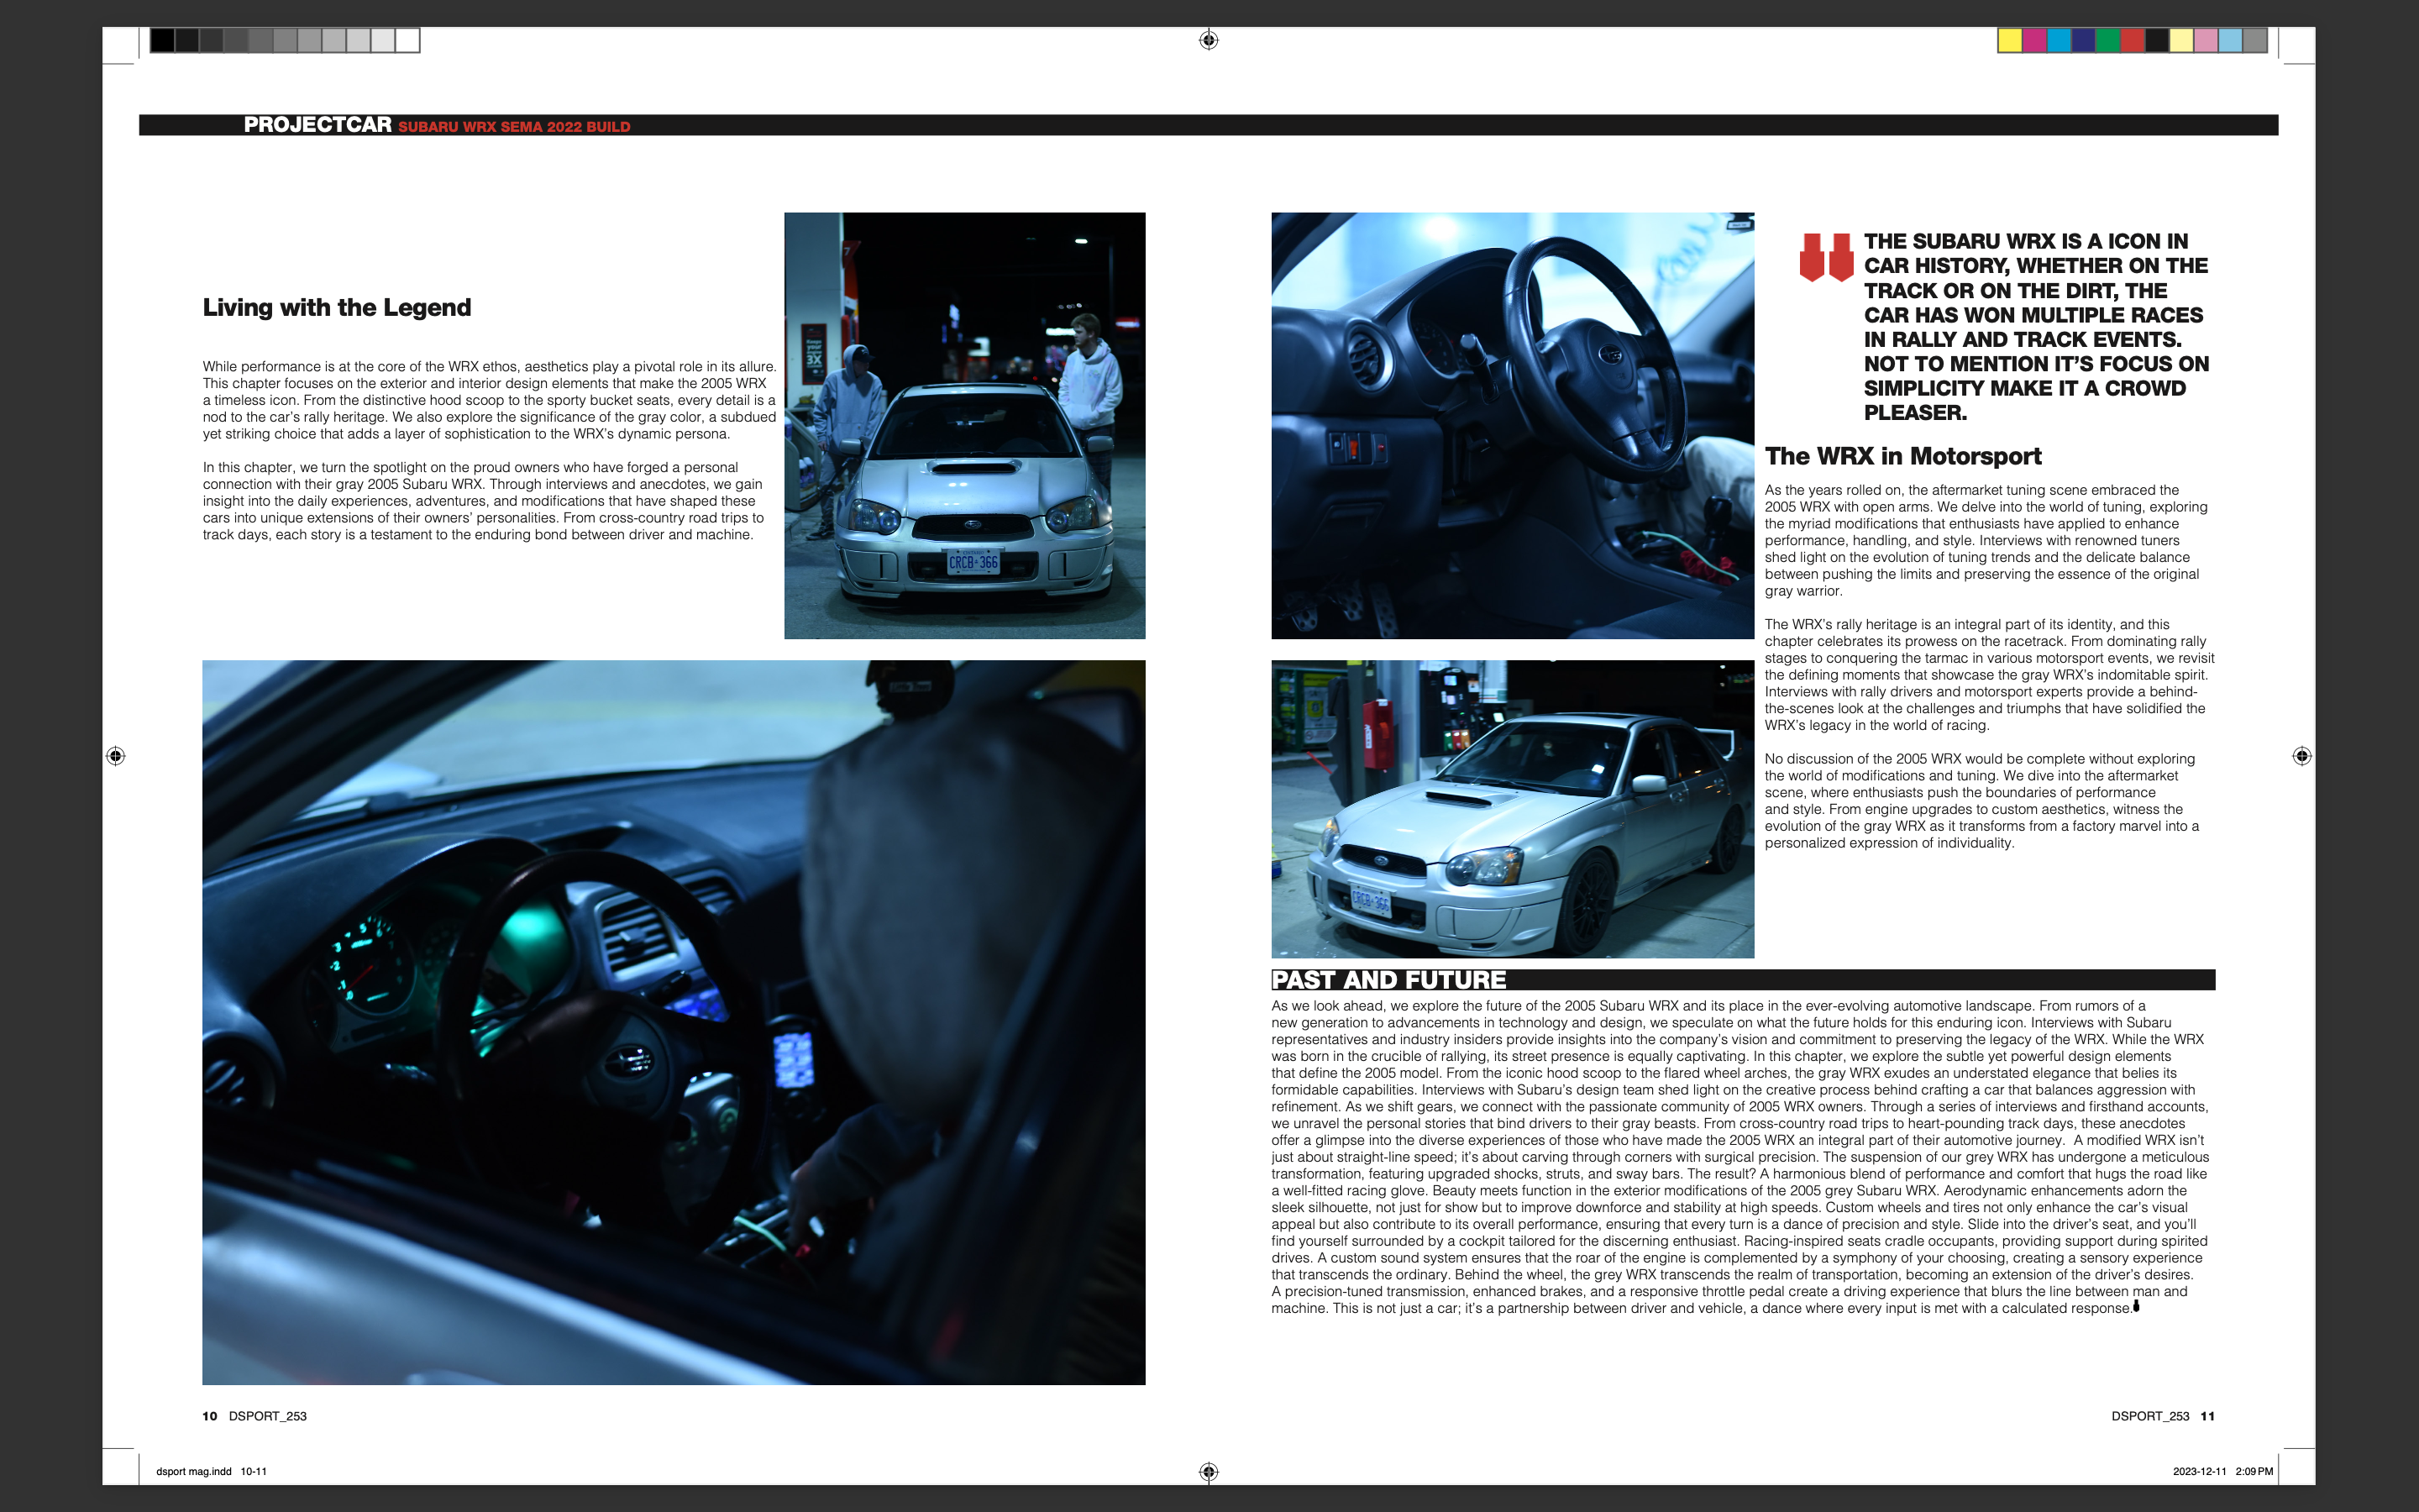The width and height of the screenshot is (2419, 1512).
Task: Click the paragraph starting 'No discussion of the 2005 WRX'
Action: coord(1982,801)
